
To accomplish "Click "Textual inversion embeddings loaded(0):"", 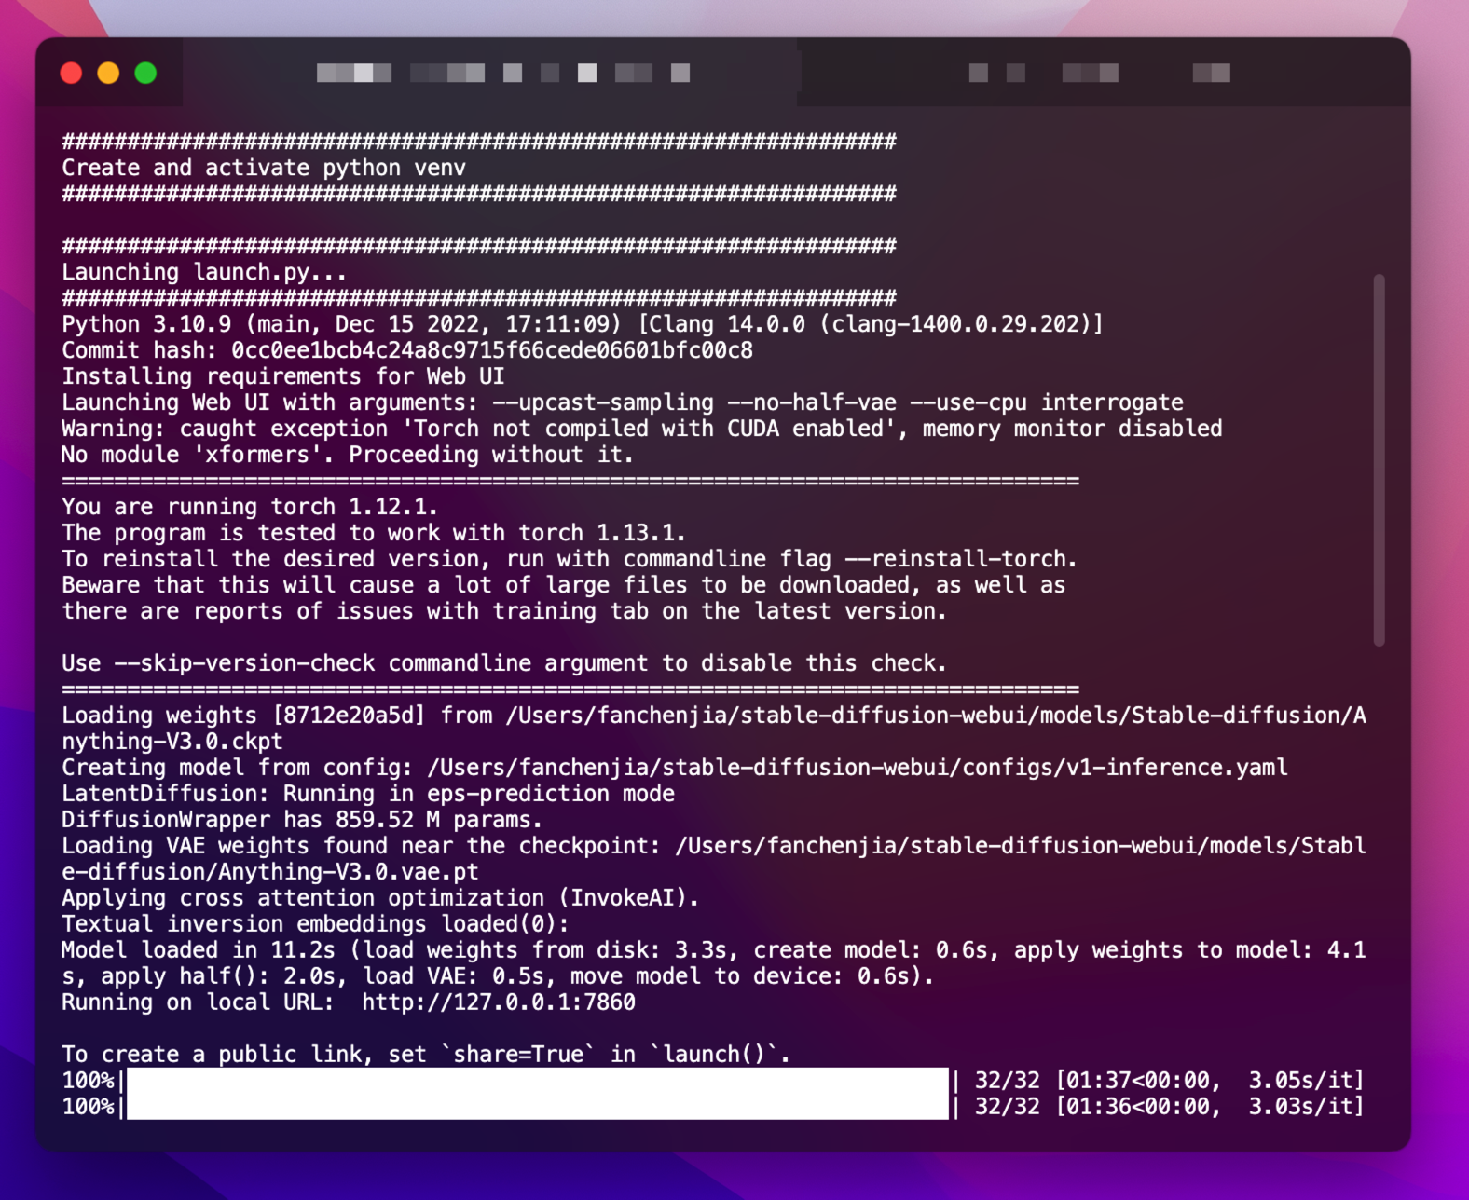I will click(x=315, y=924).
